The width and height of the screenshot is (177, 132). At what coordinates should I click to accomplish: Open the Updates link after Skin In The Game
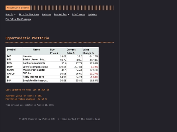(x=47, y=15)
